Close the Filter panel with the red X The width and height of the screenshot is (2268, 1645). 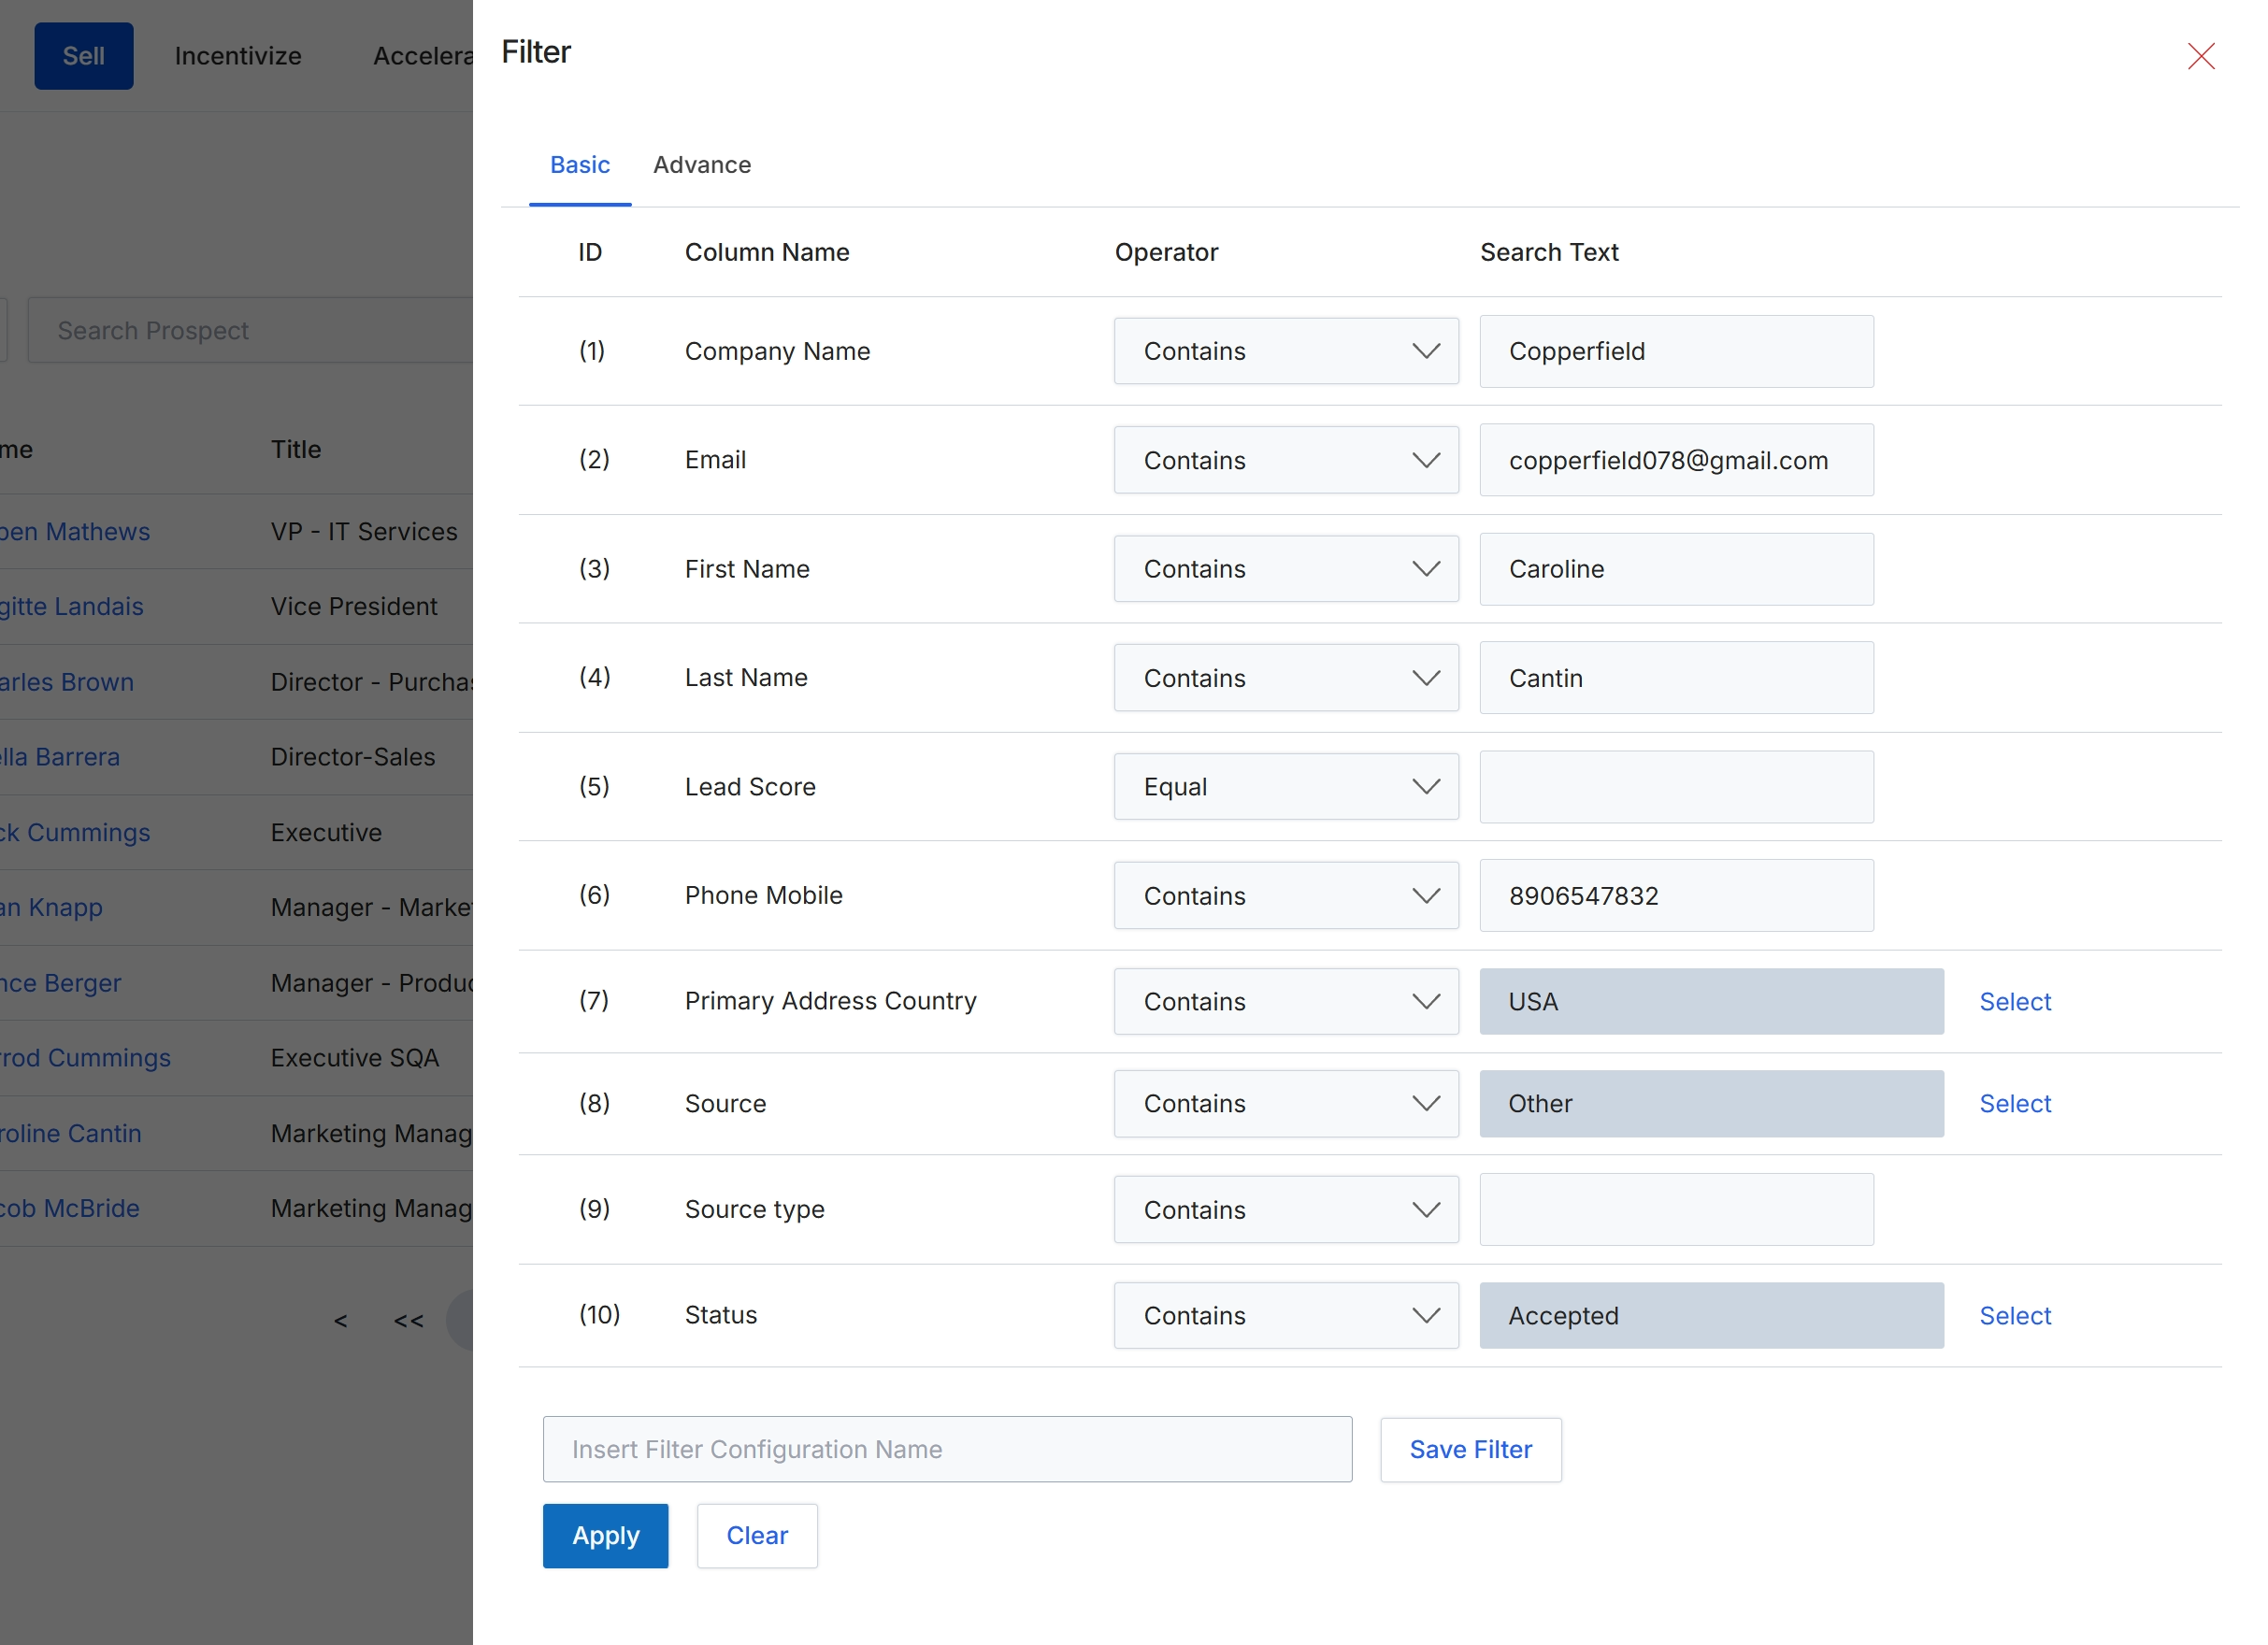[2200, 56]
